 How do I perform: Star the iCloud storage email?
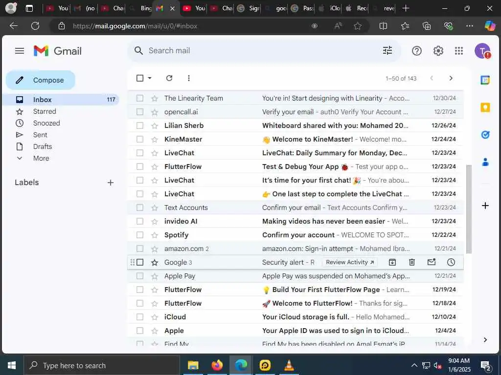[x=155, y=317]
